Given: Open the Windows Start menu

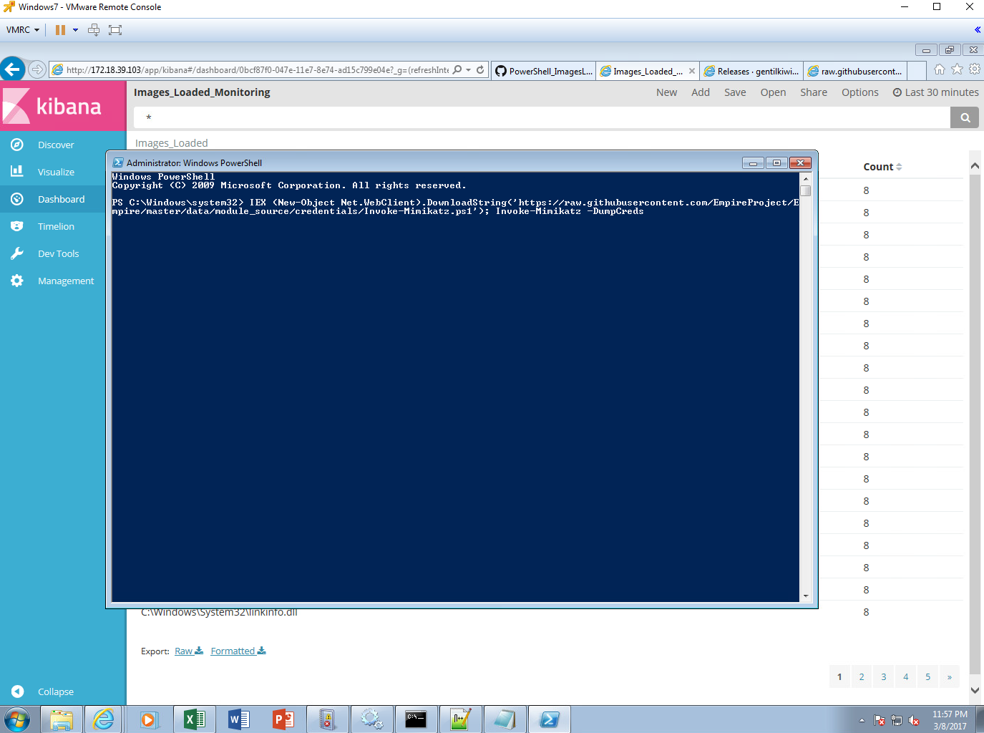Looking at the screenshot, I should 16,719.
